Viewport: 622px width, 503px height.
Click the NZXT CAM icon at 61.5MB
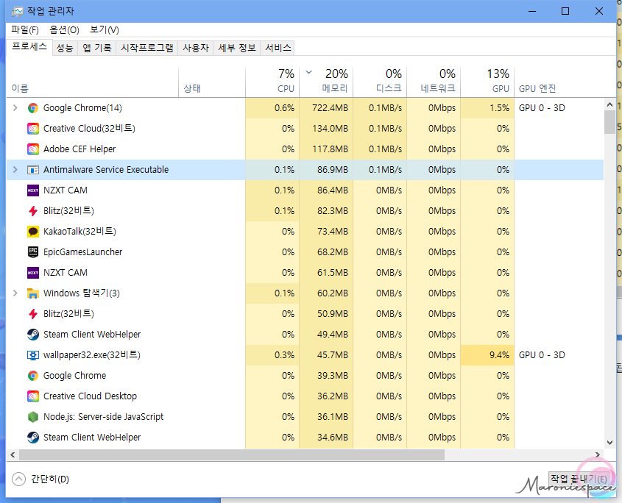coord(33,273)
